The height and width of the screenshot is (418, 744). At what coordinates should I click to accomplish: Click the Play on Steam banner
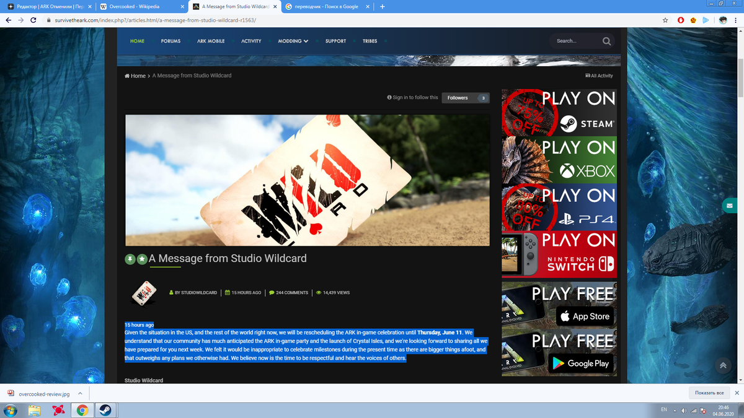(x=559, y=112)
